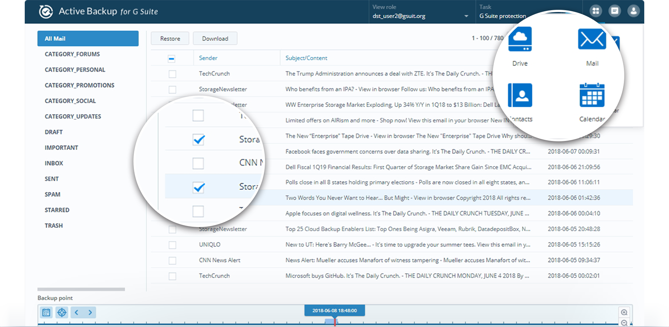Check the StorageNewsletter Top 25 Cloud checkbox
The width and height of the screenshot is (669, 327).
172,229
